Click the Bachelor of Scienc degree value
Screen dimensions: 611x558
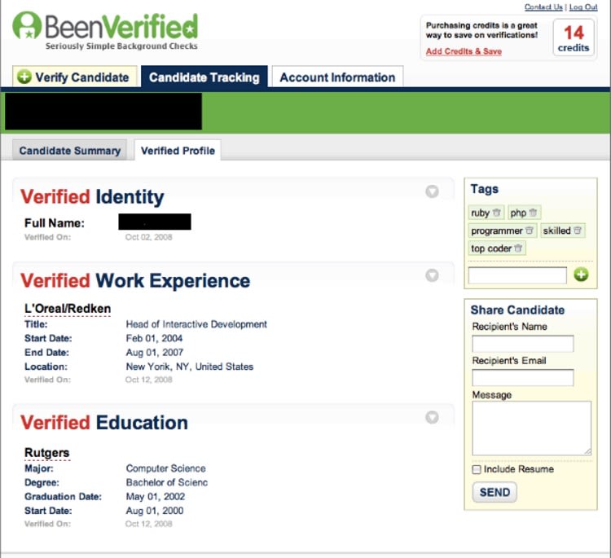tap(167, 482)
